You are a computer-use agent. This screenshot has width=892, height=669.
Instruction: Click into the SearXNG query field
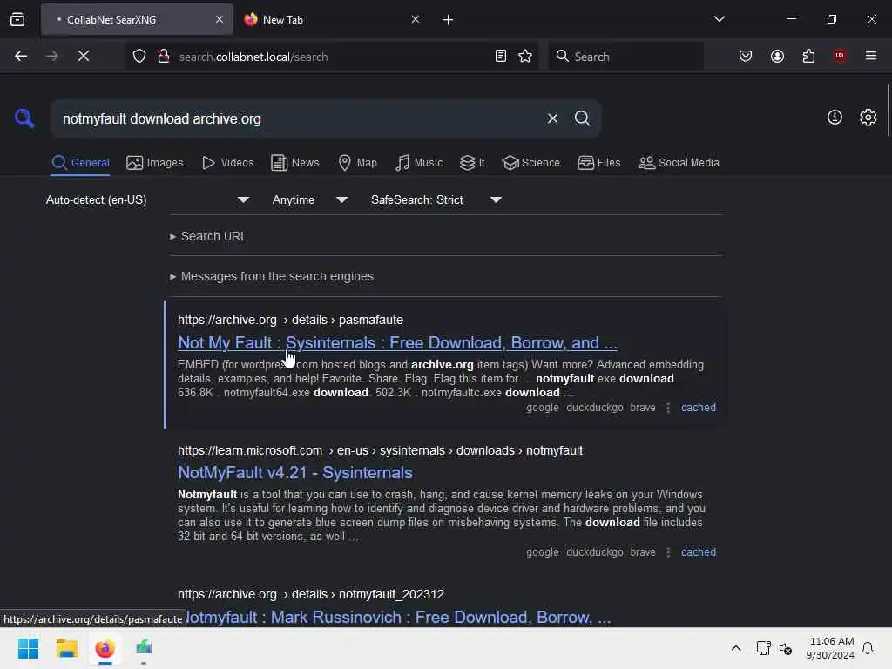[x=299, y=118]
